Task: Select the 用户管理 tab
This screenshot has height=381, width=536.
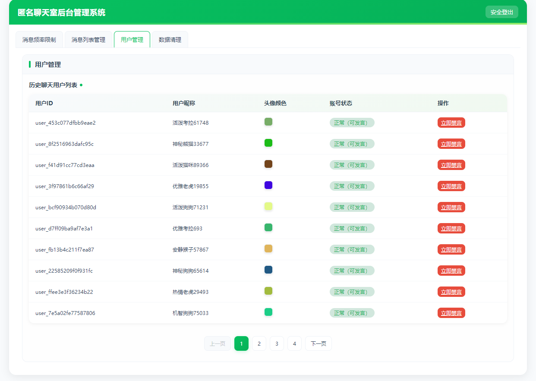Action: [132, 40]
